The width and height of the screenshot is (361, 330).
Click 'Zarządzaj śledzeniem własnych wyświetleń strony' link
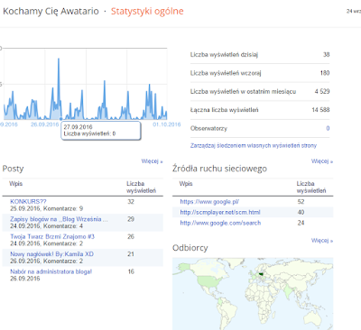pos(254,146)
